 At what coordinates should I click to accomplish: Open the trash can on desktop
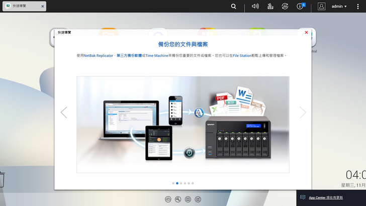[2, 179]
